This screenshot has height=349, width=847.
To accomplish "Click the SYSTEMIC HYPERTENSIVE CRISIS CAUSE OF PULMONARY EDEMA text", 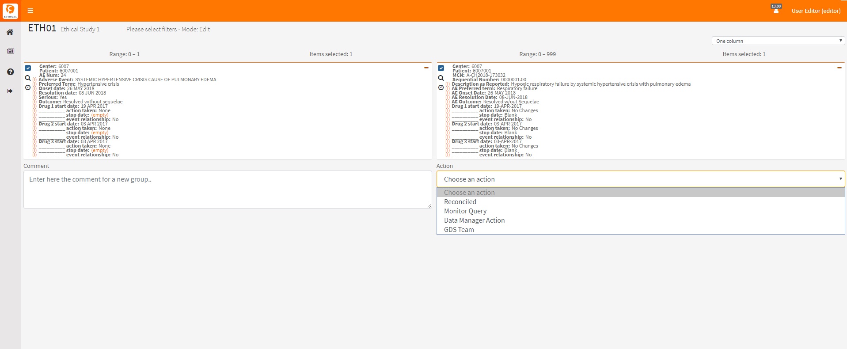I will point(146,80).
